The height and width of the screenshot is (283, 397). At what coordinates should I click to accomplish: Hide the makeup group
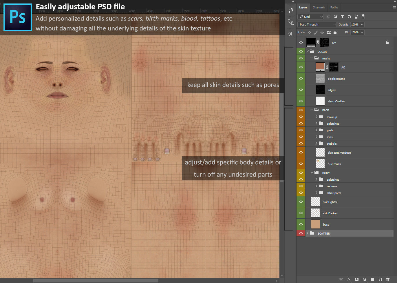[x=301, y=117]
